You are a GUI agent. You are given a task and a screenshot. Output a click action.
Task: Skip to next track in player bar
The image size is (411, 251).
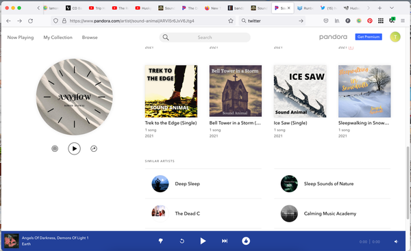[225, 241]
